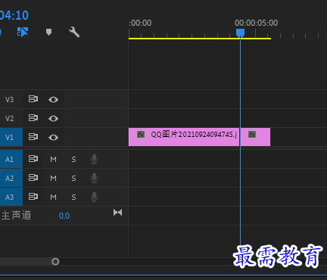Screen dimensions: 327x280
Task: Click the 00:00:05:00 mark on time ruler
Action: [256, 23]
